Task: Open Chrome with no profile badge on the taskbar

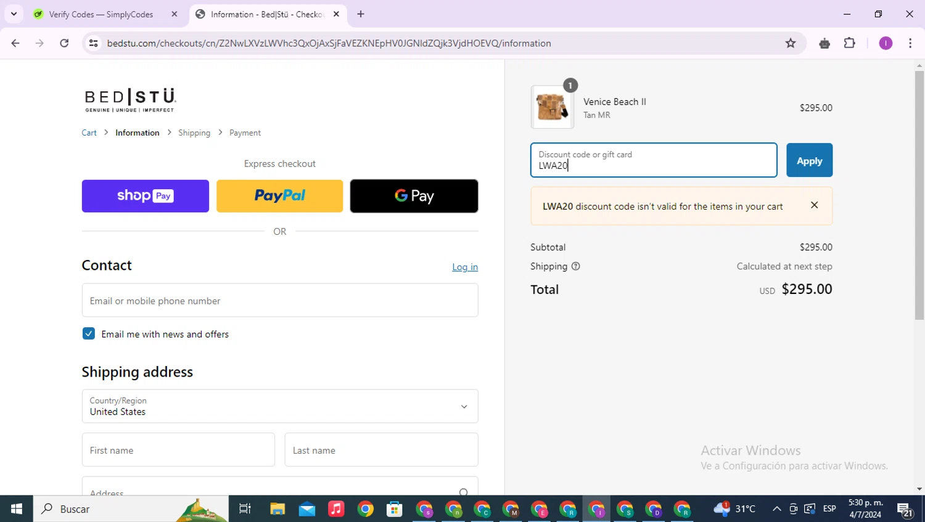Action: tap(366, 509)
